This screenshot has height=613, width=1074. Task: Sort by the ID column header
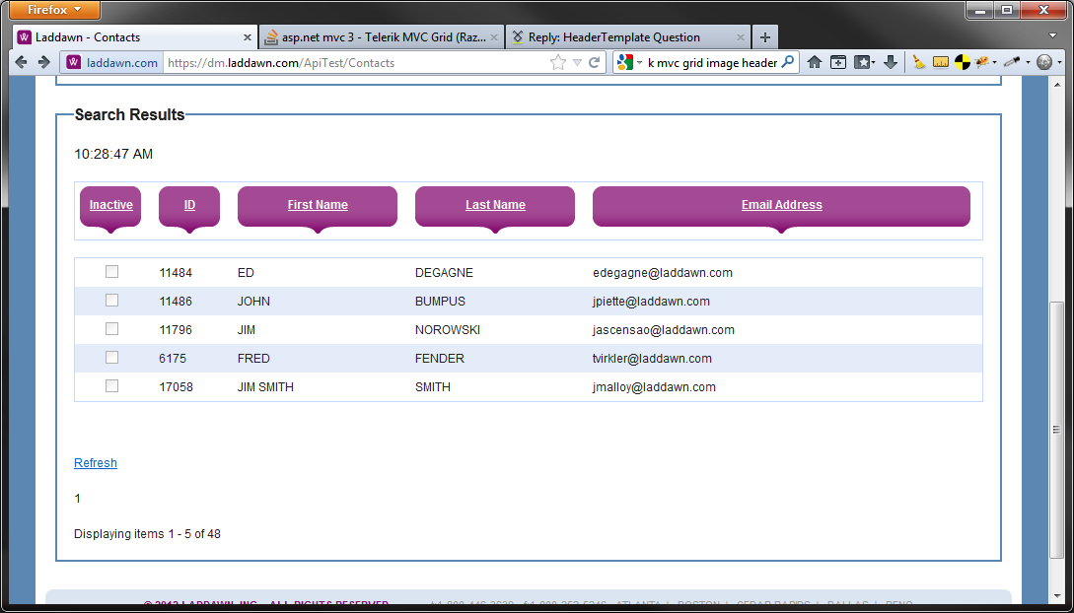point(189,205)
